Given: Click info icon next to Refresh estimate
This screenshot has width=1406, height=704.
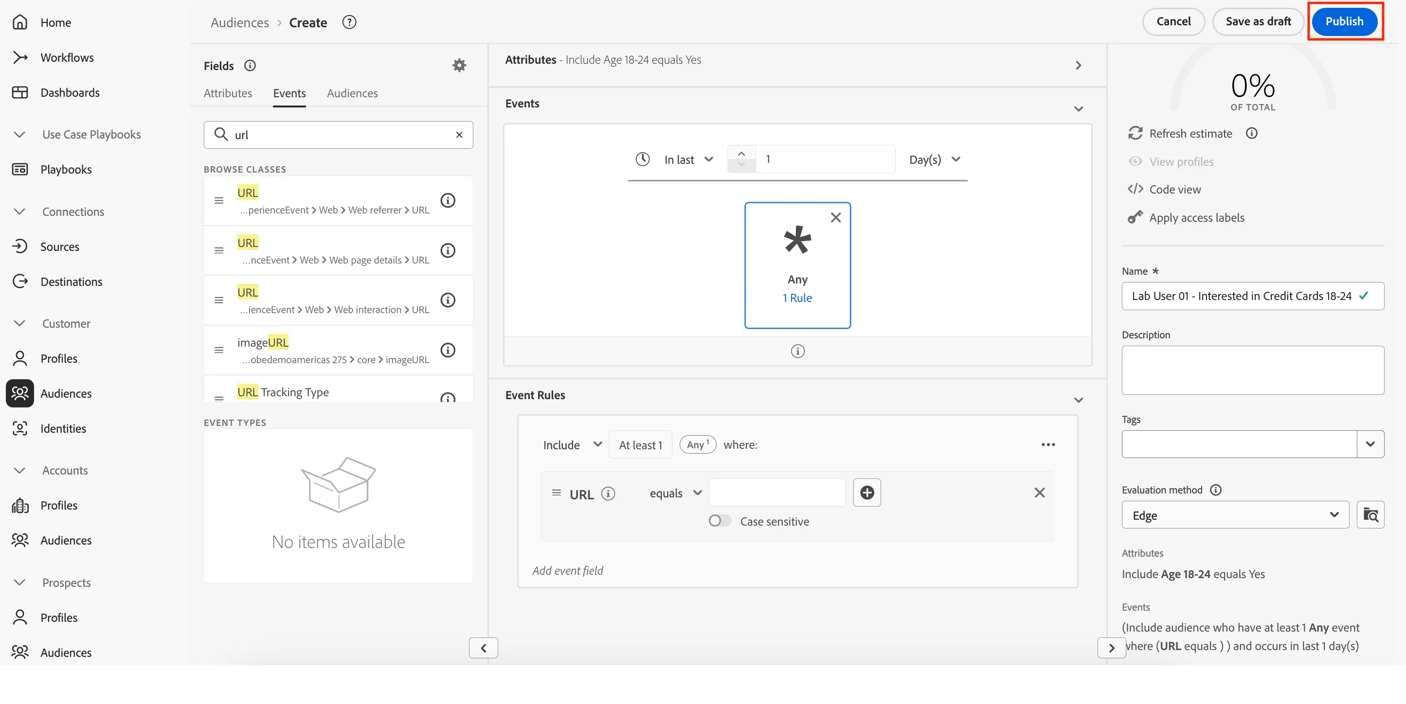Looking at the screenshot, I should [1252, 133].
